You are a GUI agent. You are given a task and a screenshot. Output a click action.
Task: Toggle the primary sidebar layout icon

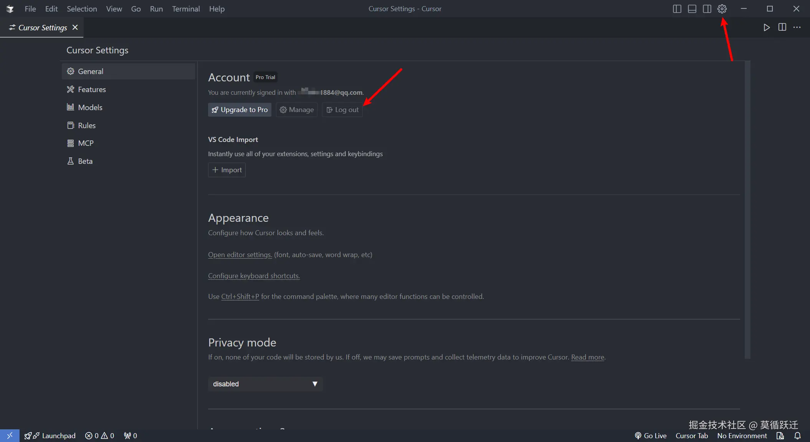click(677, 9)
